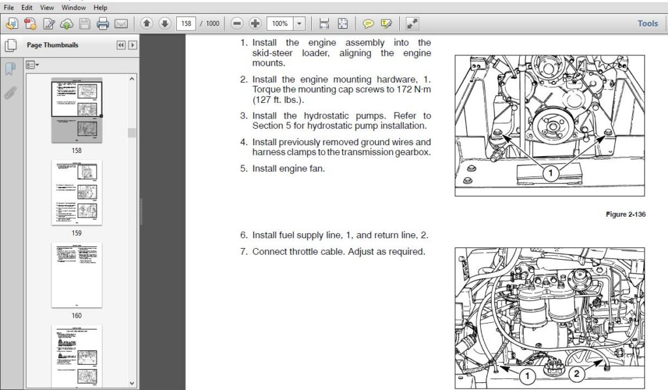
Task: Click the read mode expand icon
Action: 412,24
